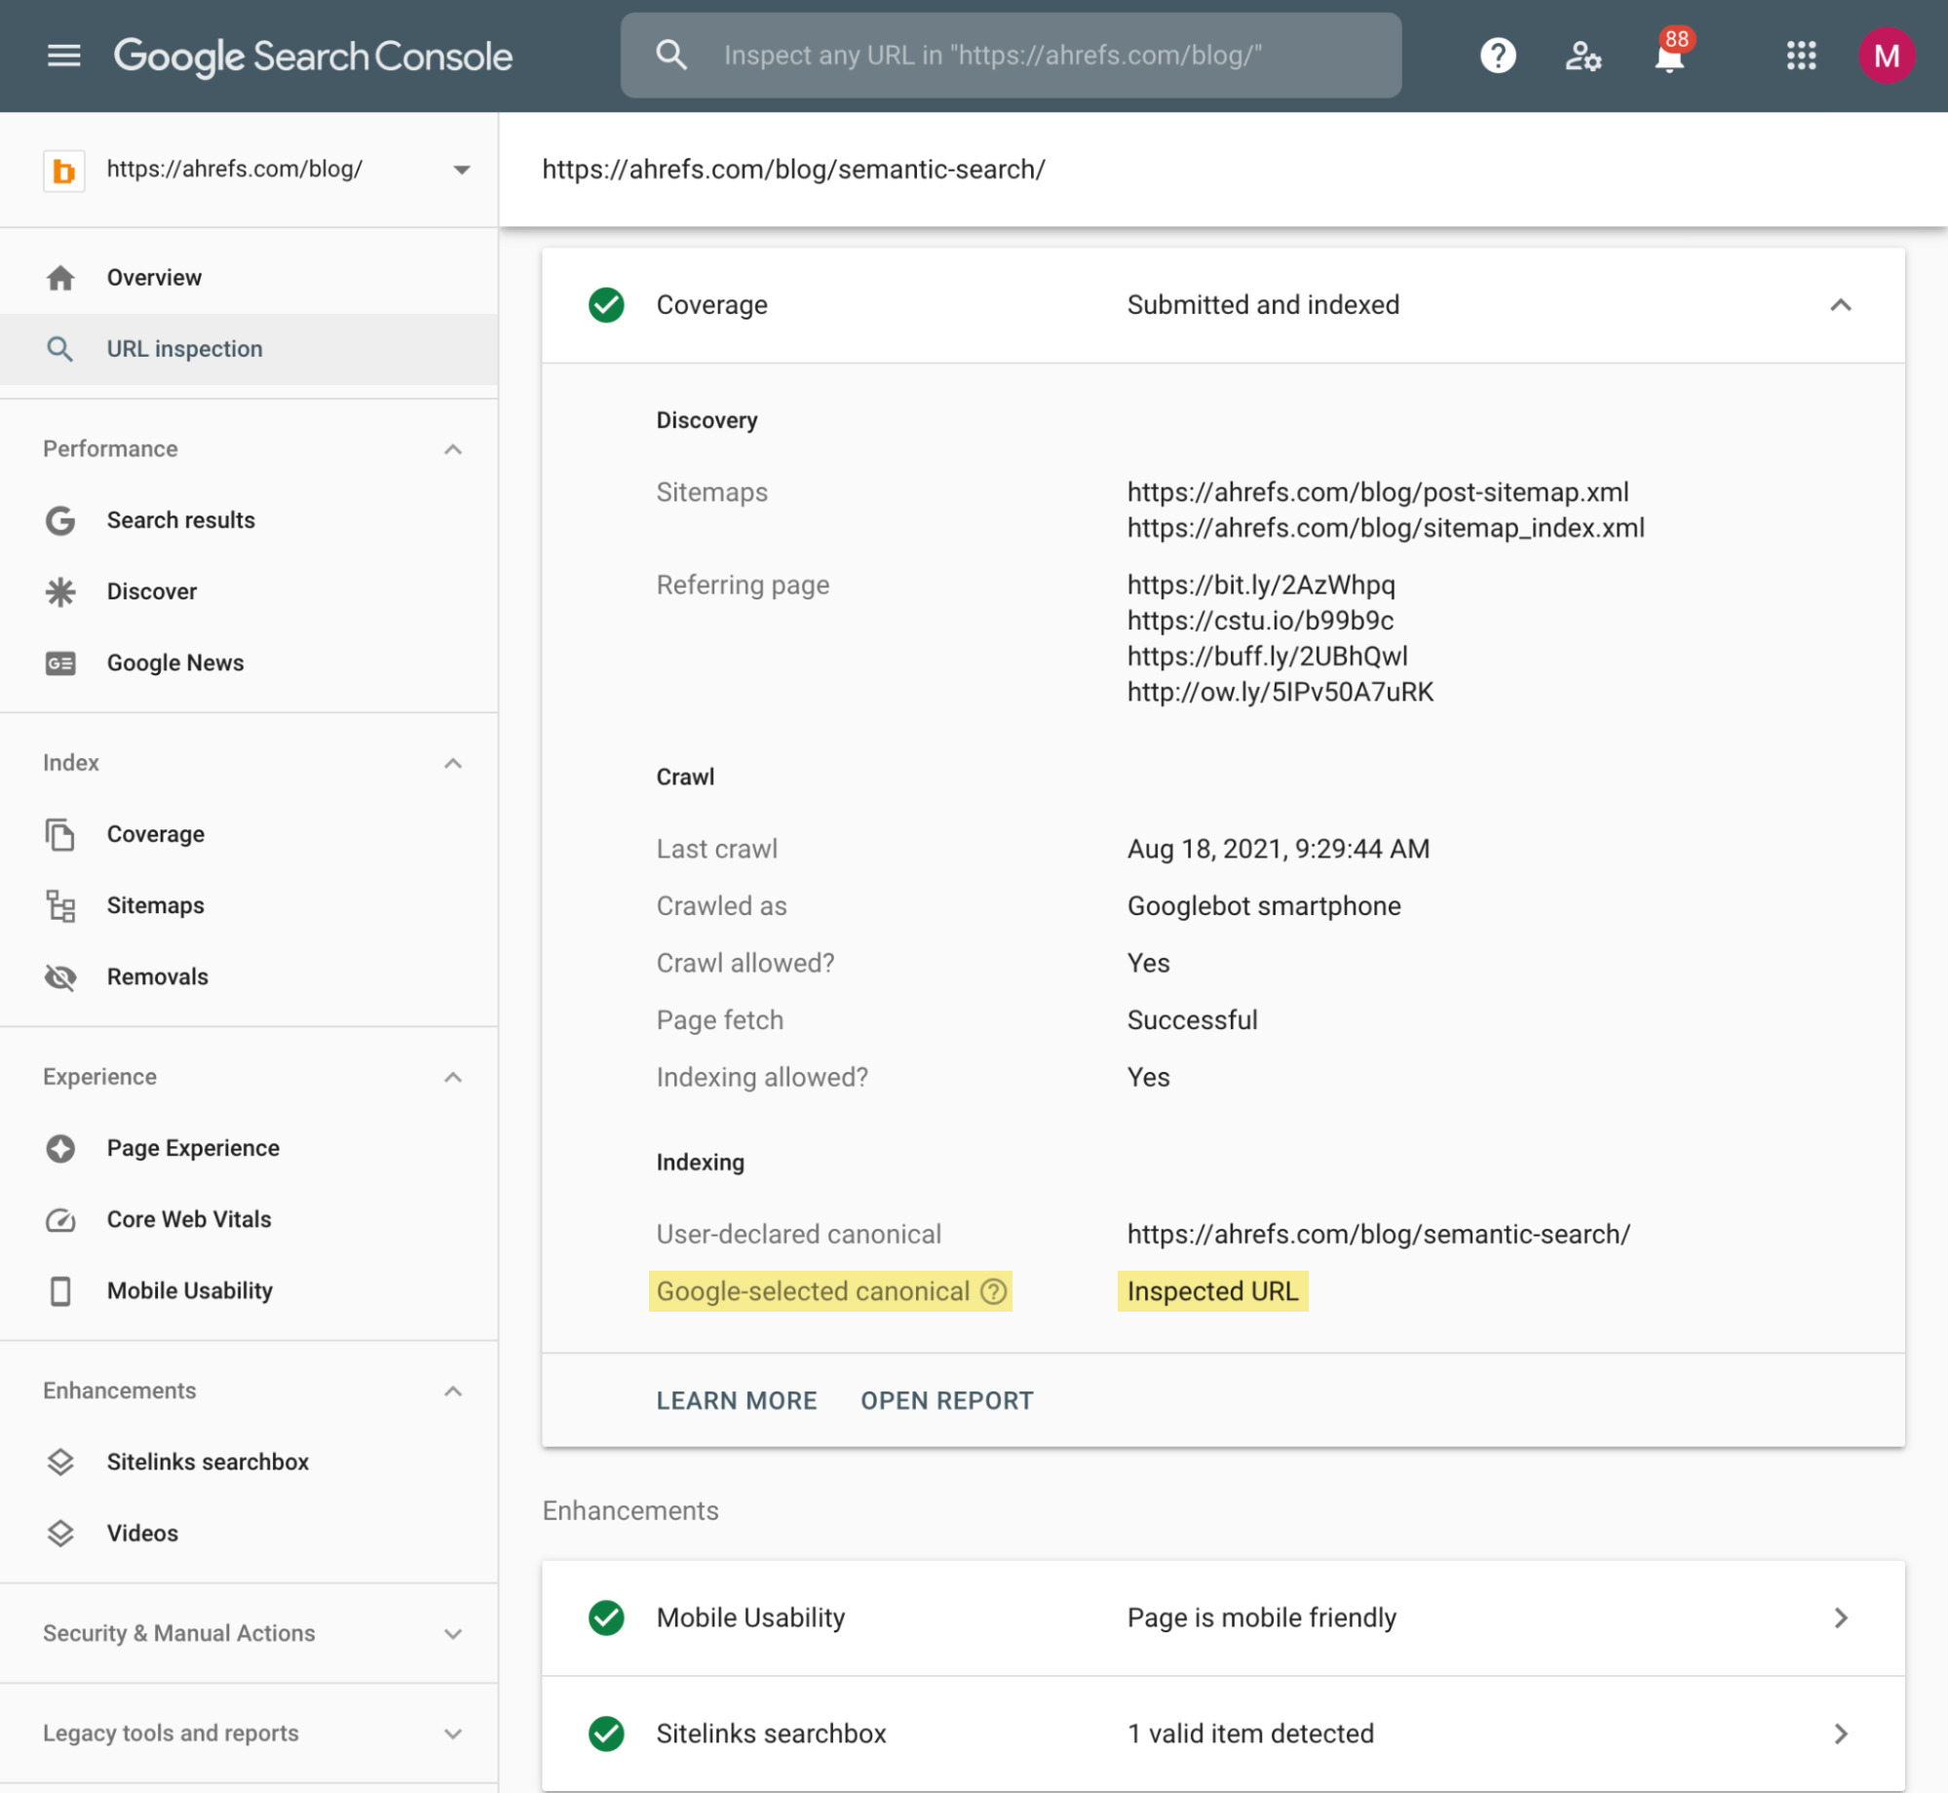Click the LEARN MORE link
The width and height of the screenshot is (1948, 1793).
click(x=736, y=1400)
